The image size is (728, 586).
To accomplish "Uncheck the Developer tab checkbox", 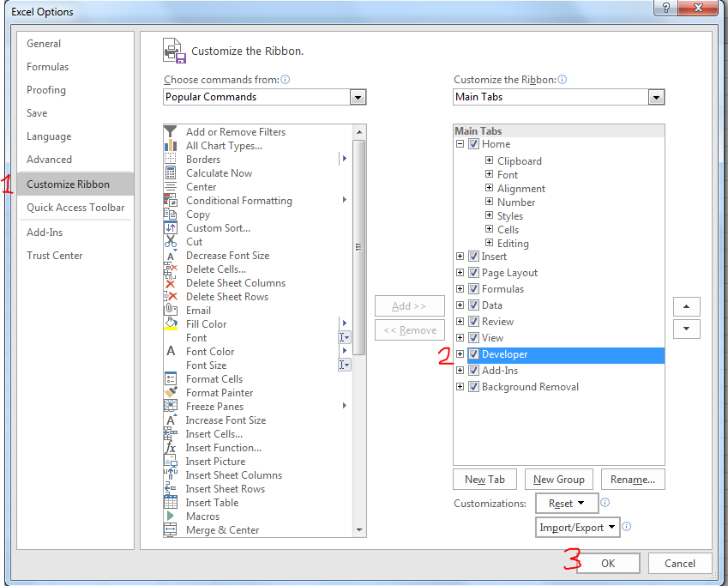I will [x=473, y=354].
